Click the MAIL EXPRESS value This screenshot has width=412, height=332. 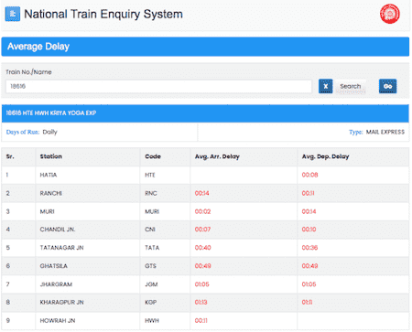click(385, 132)
